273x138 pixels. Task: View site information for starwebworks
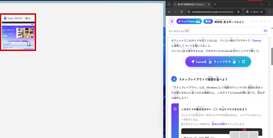(x=189, y=12)
